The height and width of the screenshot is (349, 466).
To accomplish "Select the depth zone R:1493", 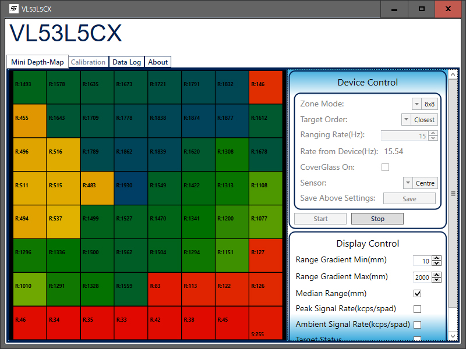I will click(30, 87).
